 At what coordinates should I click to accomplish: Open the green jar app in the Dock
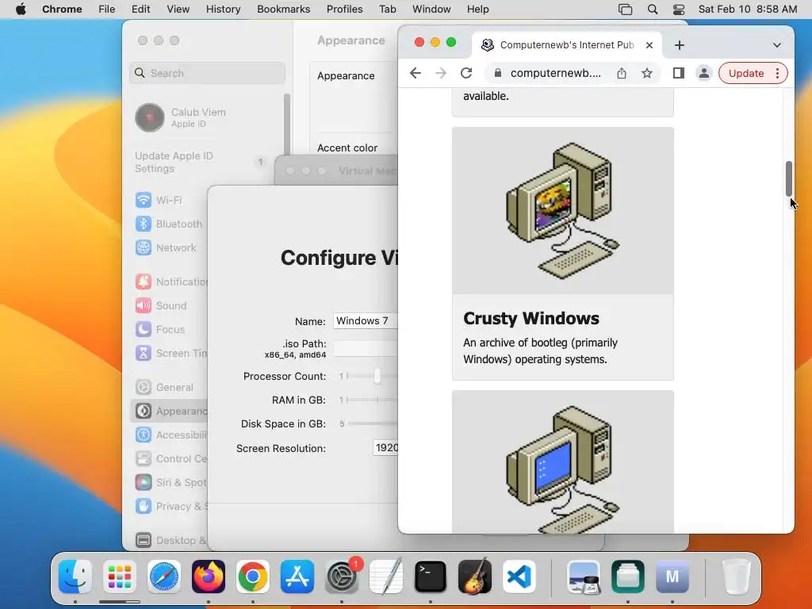[x=628, y=576]
